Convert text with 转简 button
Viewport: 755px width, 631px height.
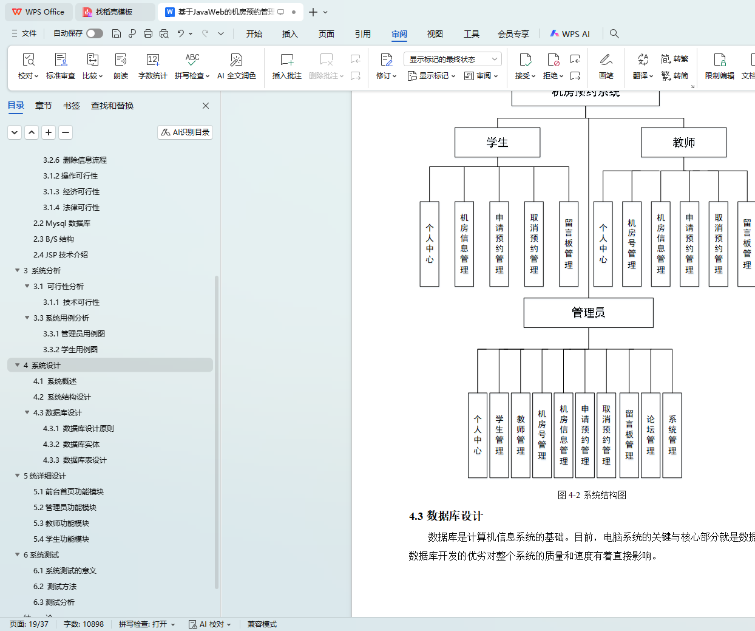[x=675, y=76]
